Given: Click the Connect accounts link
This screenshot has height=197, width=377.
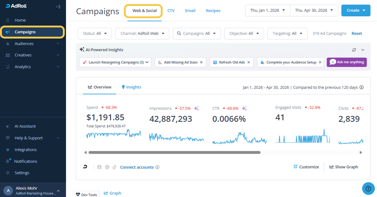Looking at the screenshot, I should pyautogui.click(x=137, y=167).
